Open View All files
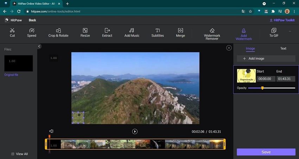 19,154
